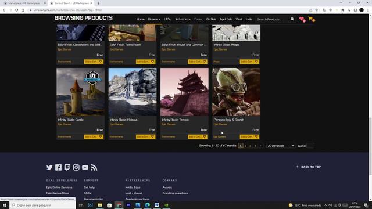Viewport: 372px width, 209px height.
Task: Switch to the Marketplace - UE Marketplace tab
Action: pyautogui.click(x=24, y=3)
